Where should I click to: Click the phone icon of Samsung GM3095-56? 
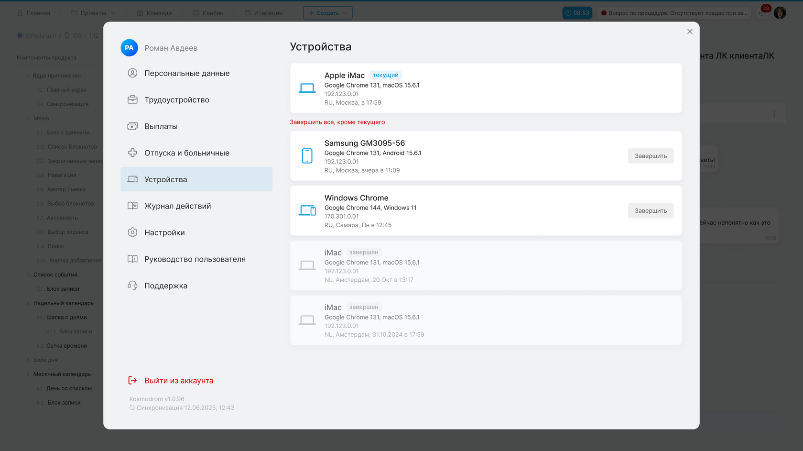tap(307, 156)
